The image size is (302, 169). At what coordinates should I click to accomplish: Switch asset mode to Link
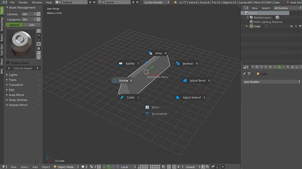(x=32, y=25)
